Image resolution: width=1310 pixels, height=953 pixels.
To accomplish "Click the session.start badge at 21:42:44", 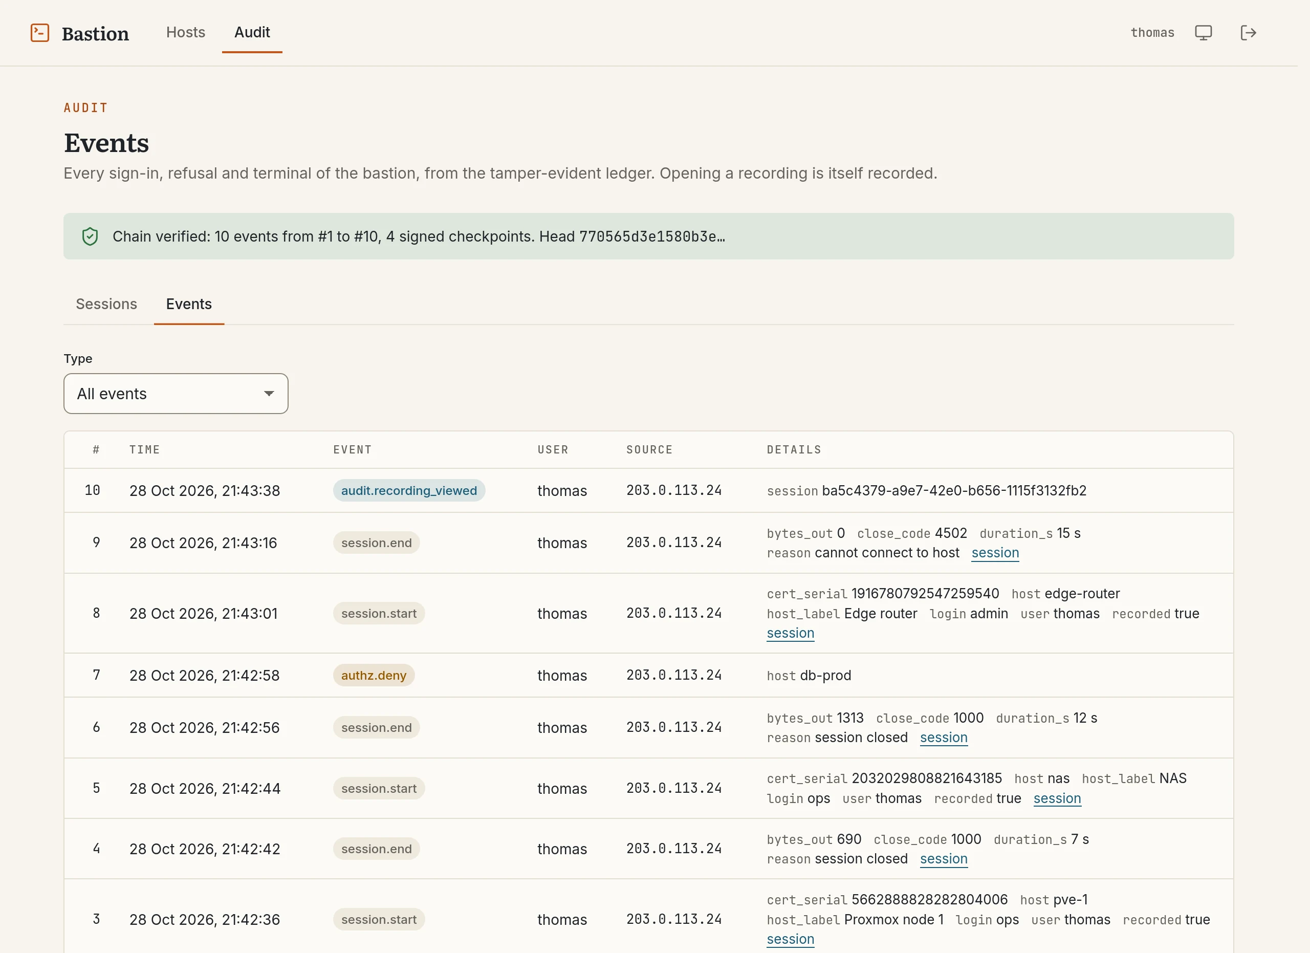I will [x=379, y=788].
